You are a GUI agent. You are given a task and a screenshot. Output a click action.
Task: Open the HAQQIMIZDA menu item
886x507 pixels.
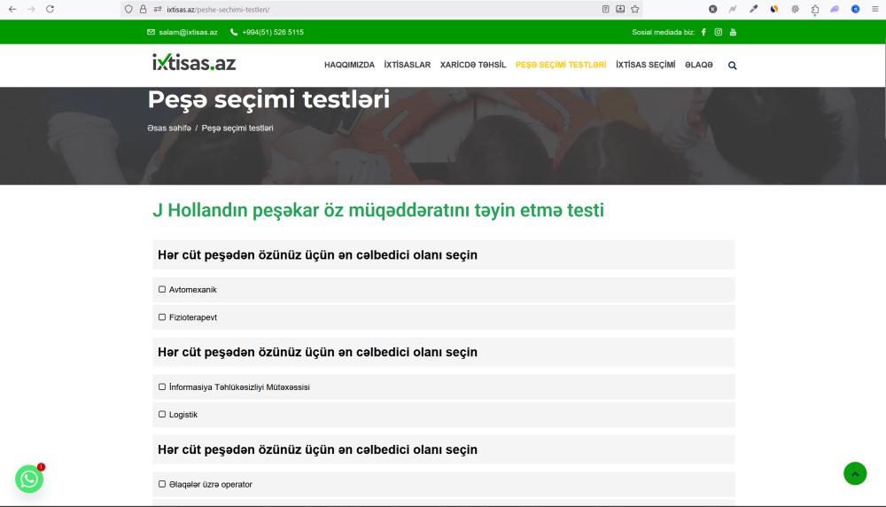coord(349,66)
